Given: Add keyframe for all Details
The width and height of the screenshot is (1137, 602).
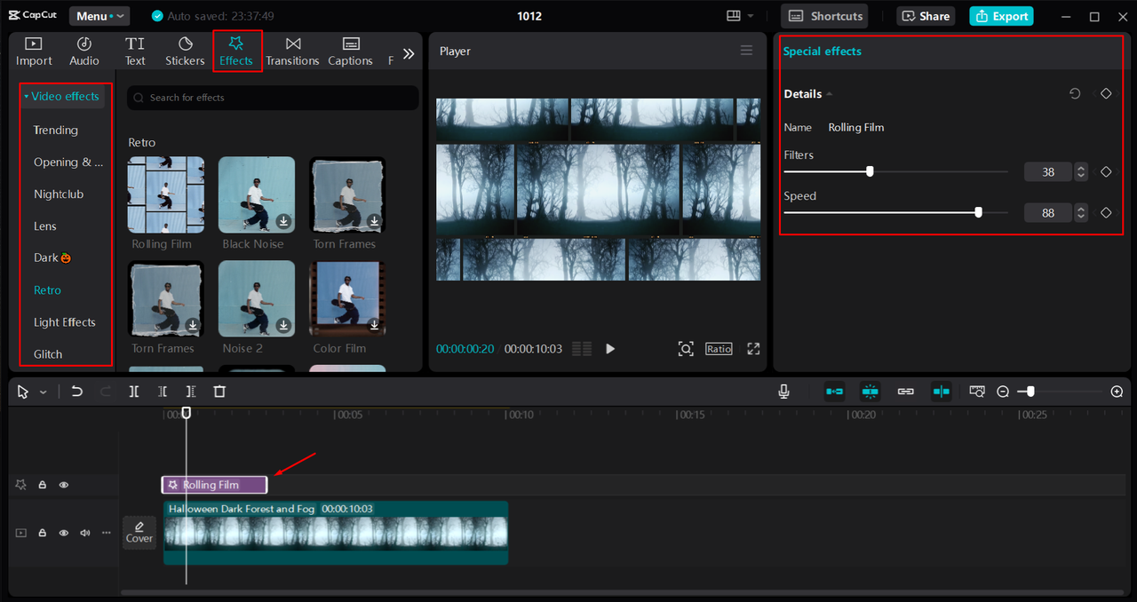Looking at the screenshot, I should coord(1106,93).
